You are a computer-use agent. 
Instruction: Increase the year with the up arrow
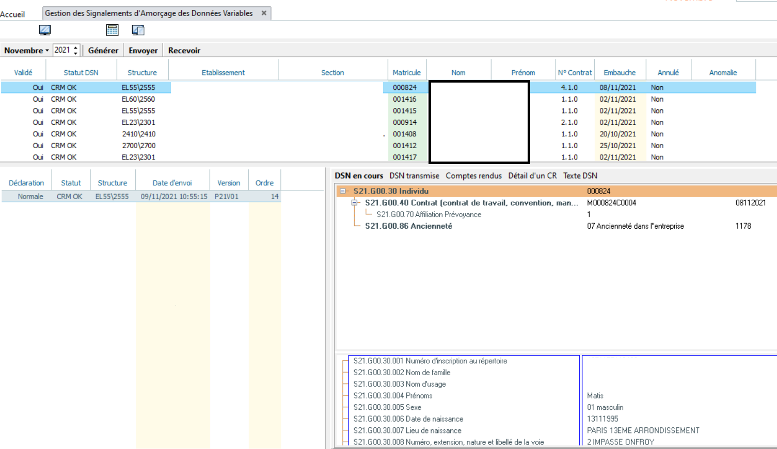[76, 47]
